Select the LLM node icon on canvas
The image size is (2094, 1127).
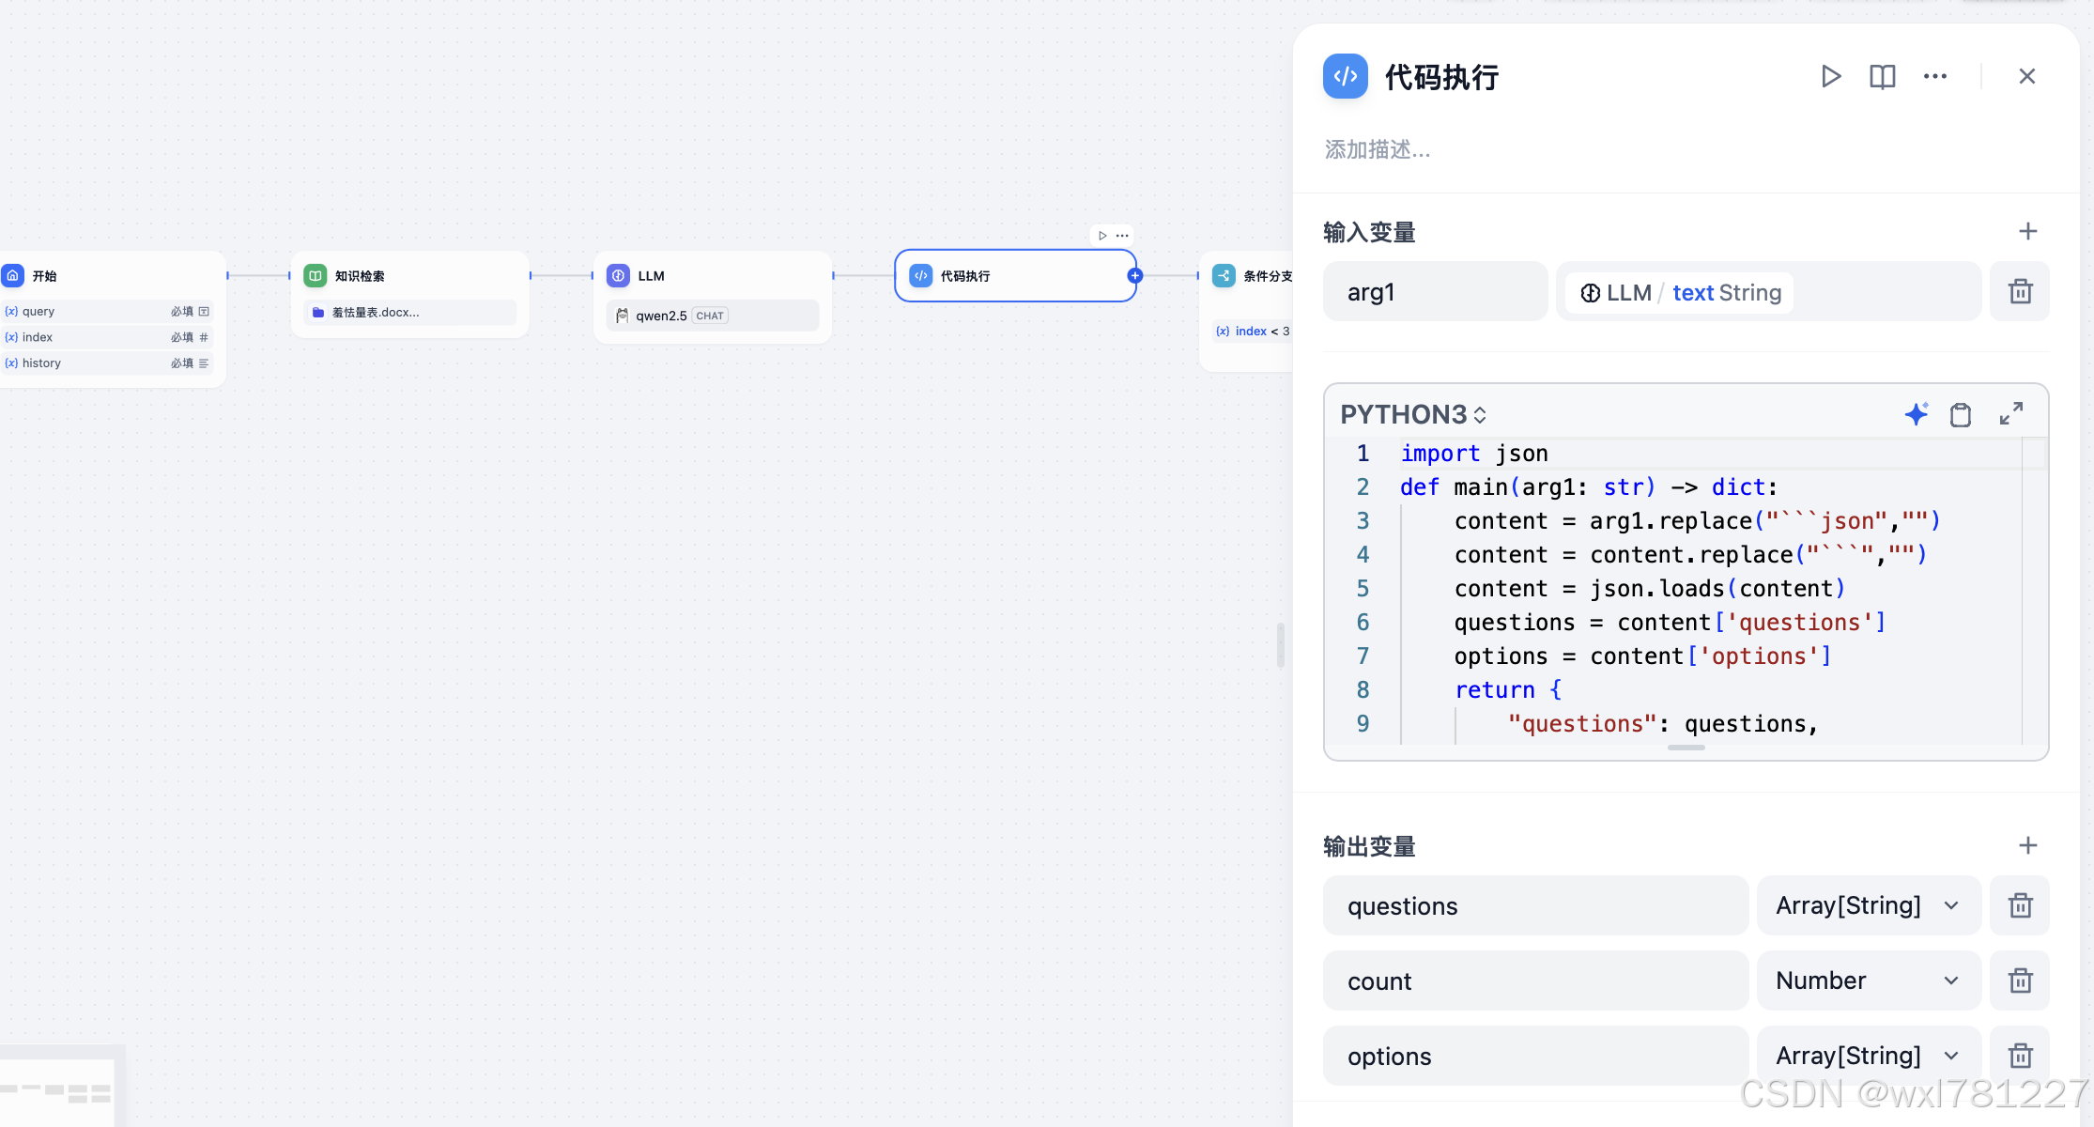click(x=618, y=275)
